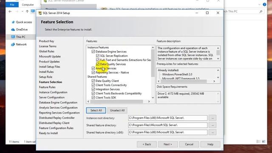Select Database Engine Configuration step
Image resolution: width=272 pixels, height=153 pixels.
pyautogui.click(x=58, y=102)
